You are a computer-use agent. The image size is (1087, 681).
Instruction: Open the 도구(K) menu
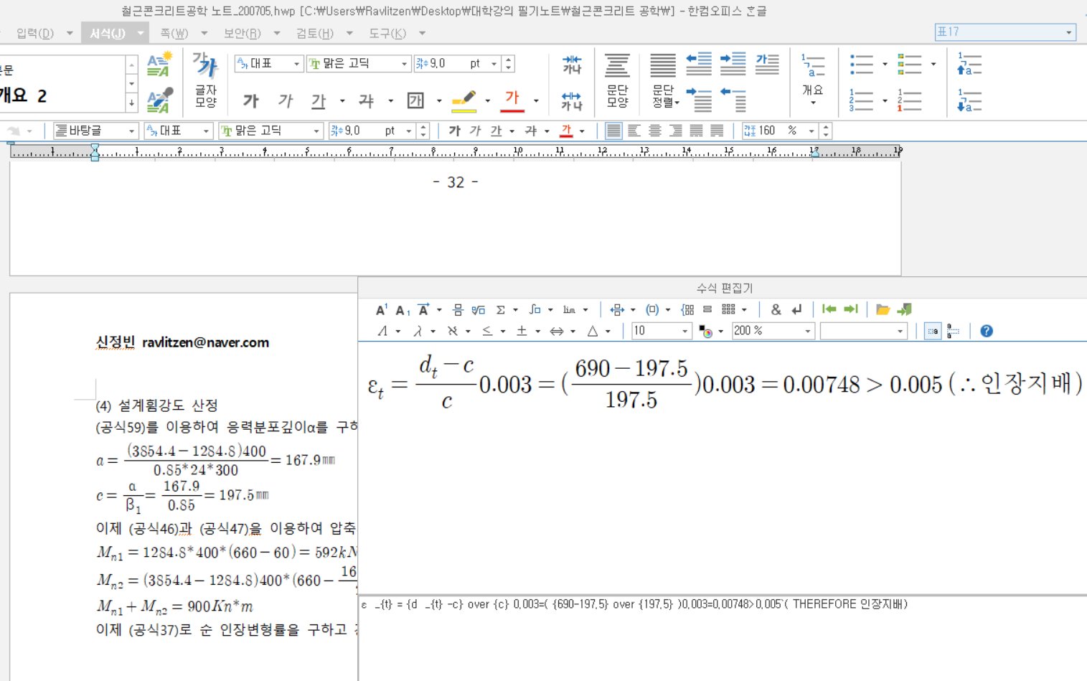(x=387, y=33)
